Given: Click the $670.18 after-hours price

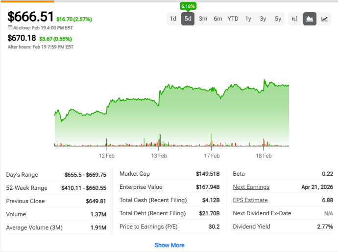Looking at the screenshot, I should tap(22, 38).
